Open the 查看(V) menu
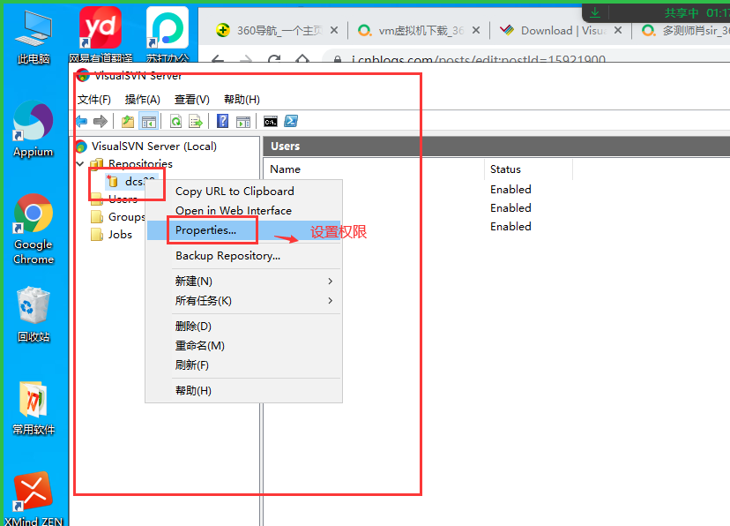Viewport: 730px width, 526px height. [192, 99]
